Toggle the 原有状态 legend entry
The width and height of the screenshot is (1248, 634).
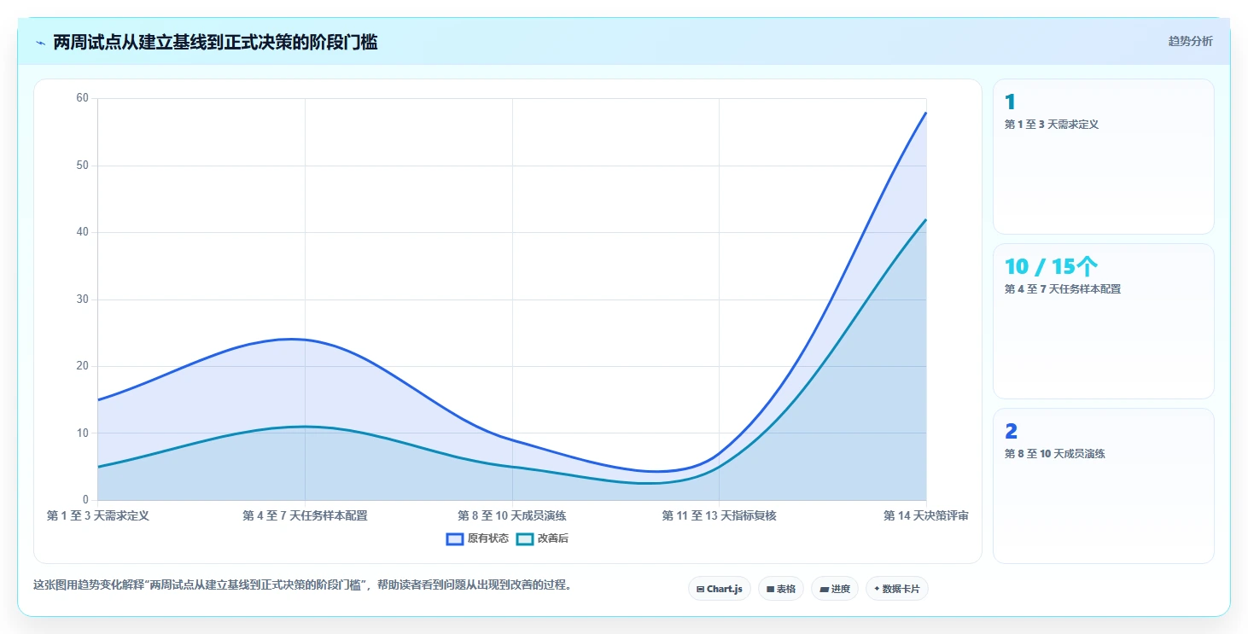477,538
